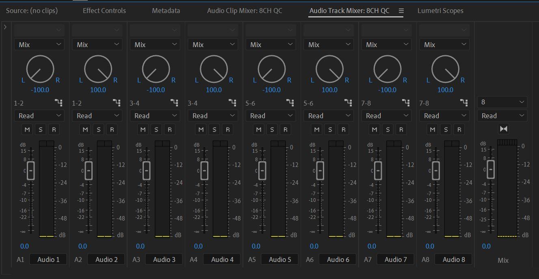This screenshot has width=539, height=279.
Task: Open Audio 6 Read automation mode dropdown
Action: click(329, 116)
